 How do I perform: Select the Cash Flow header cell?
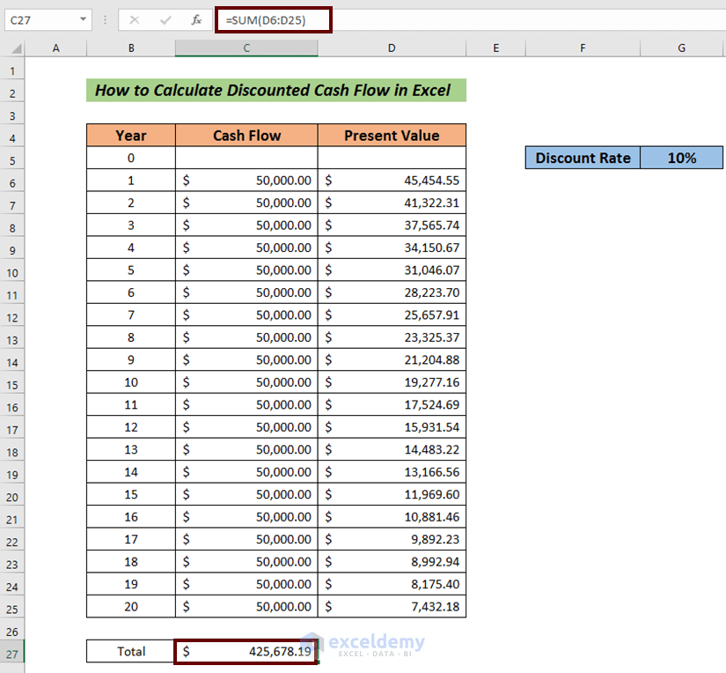246,135
